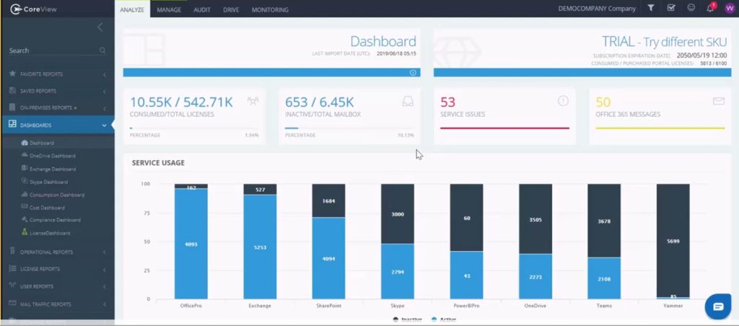This screenshot has height=326, width=739.
Task: Click the Exchange Dashboard icon
Action: coord(25,168)
